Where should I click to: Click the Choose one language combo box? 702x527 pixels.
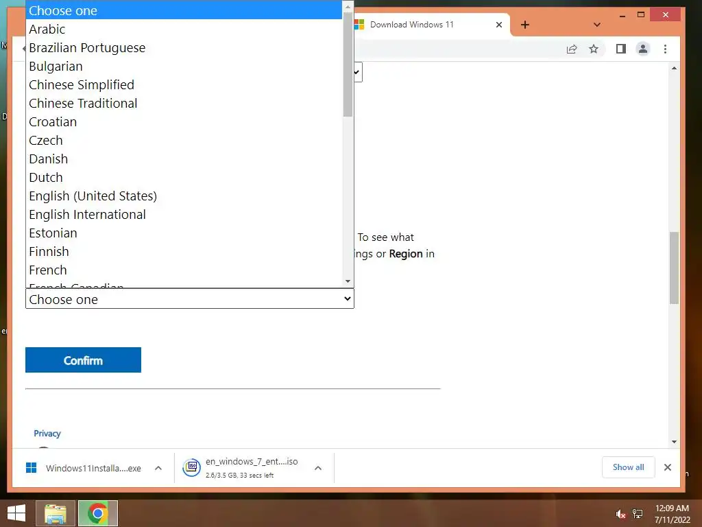pos(190,299)
